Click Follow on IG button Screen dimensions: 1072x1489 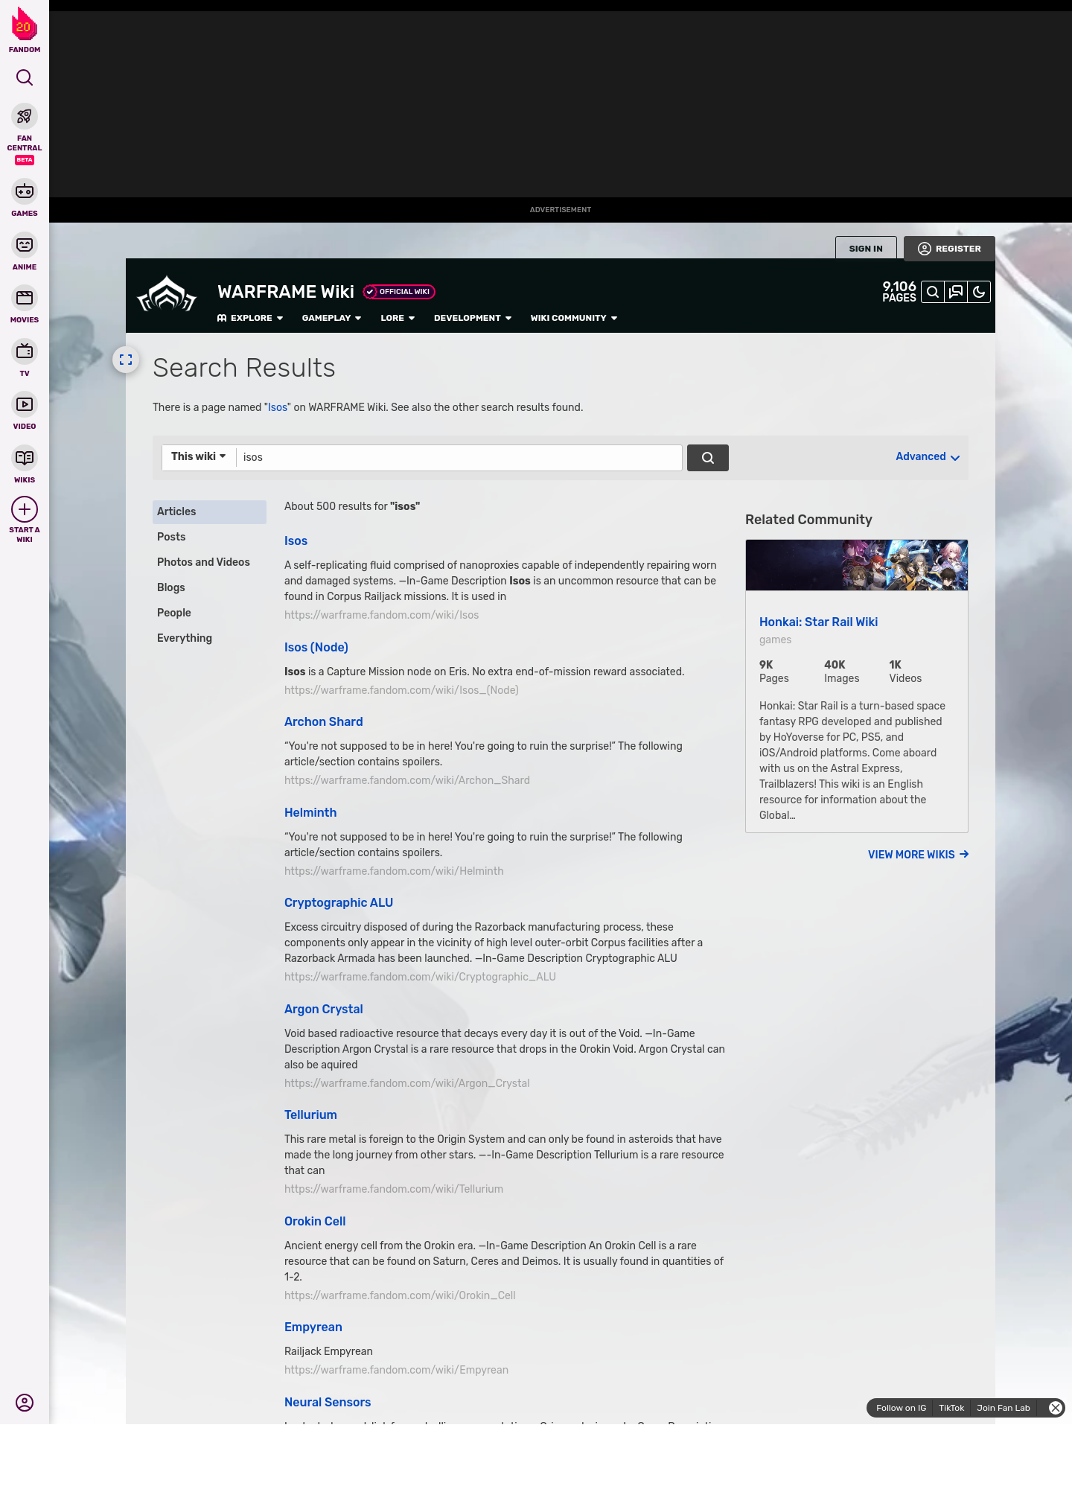[901, 1408]
